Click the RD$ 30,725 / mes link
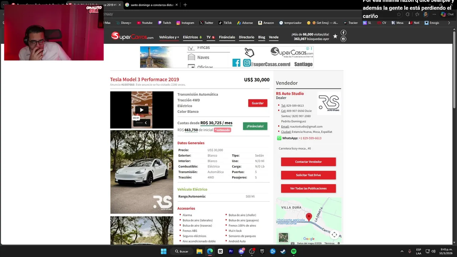Image resolution: width=457 pixels, height=257 pixels. (x=216, y=123)
